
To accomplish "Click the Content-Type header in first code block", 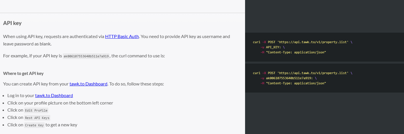I will pos(296,52).
